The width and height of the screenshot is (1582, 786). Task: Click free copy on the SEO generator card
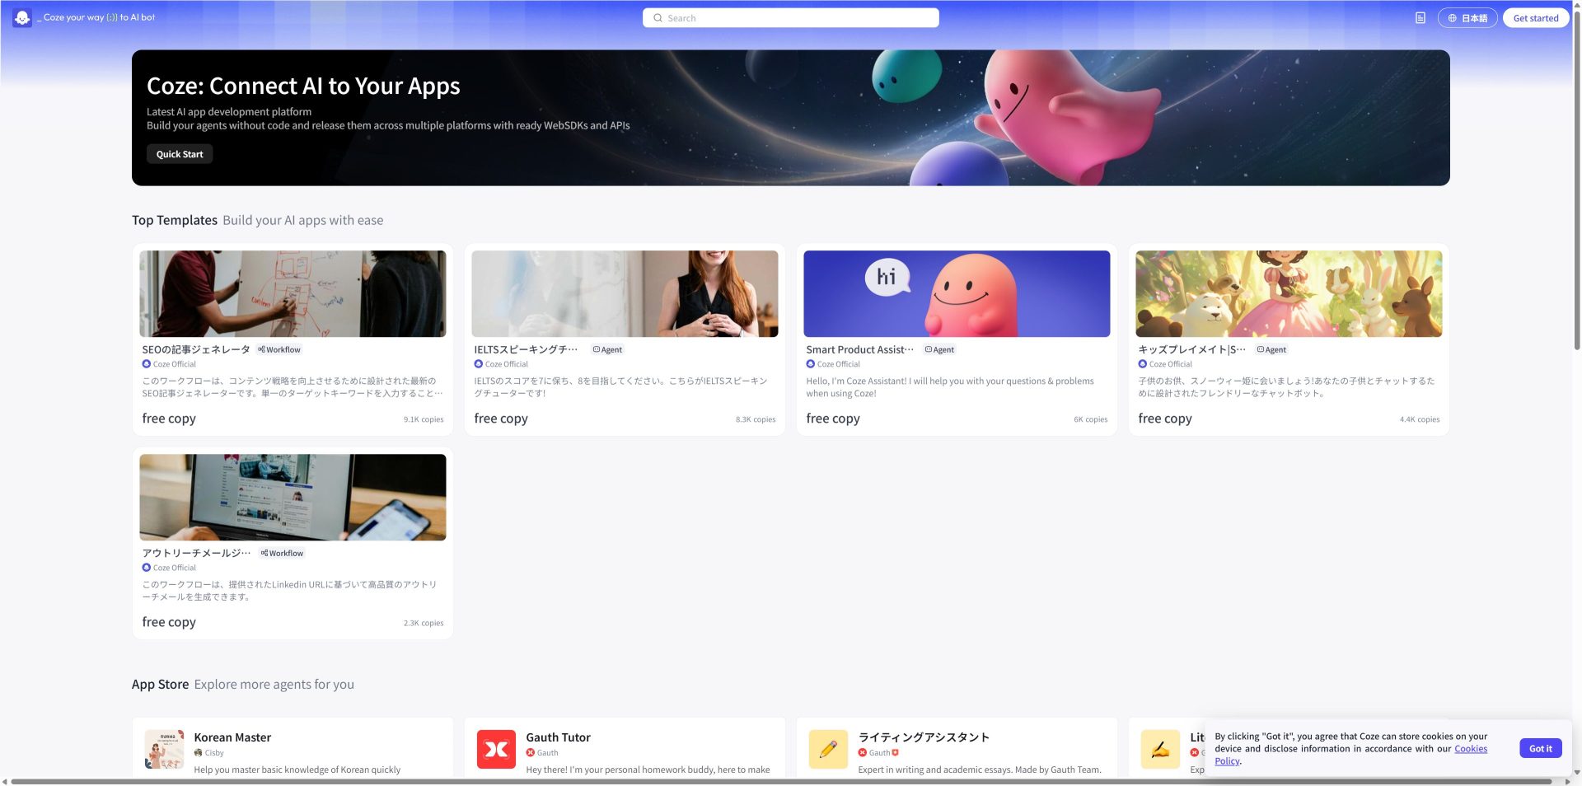coord(169,419)
